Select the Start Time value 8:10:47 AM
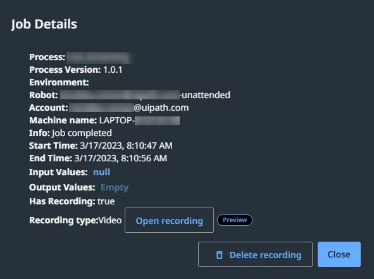Image resolution: width=374 pixels, height=279 pixels. click(149, 146)
